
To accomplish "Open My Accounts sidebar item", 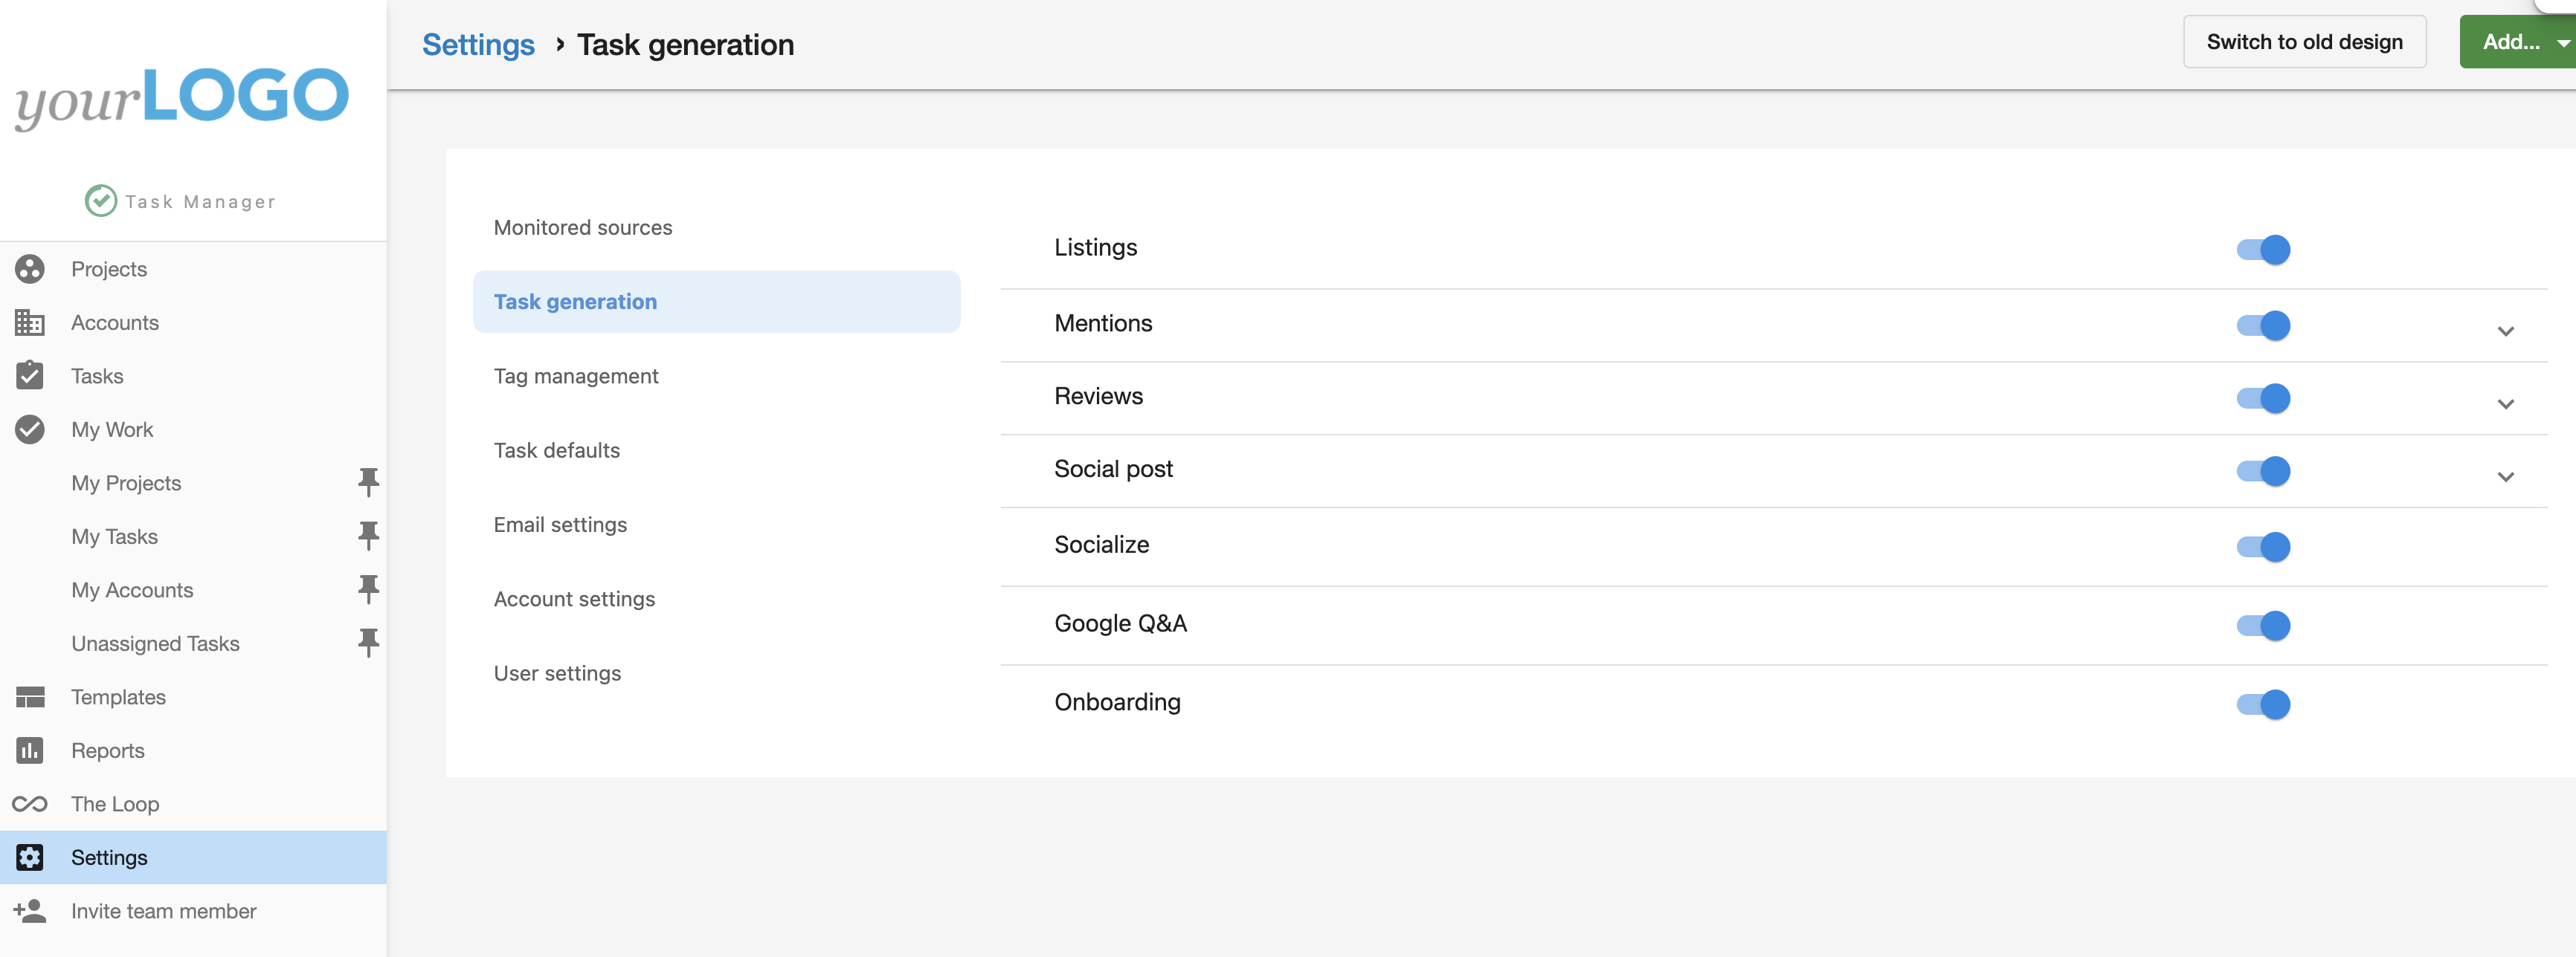I will pyautogui.click(x=132, y=589).
